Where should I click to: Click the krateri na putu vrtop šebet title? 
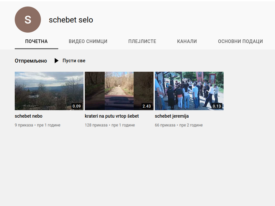click(x=112, y=116)
